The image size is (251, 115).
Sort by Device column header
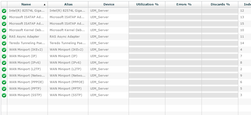pyautogui.click(x=109, y=4)
